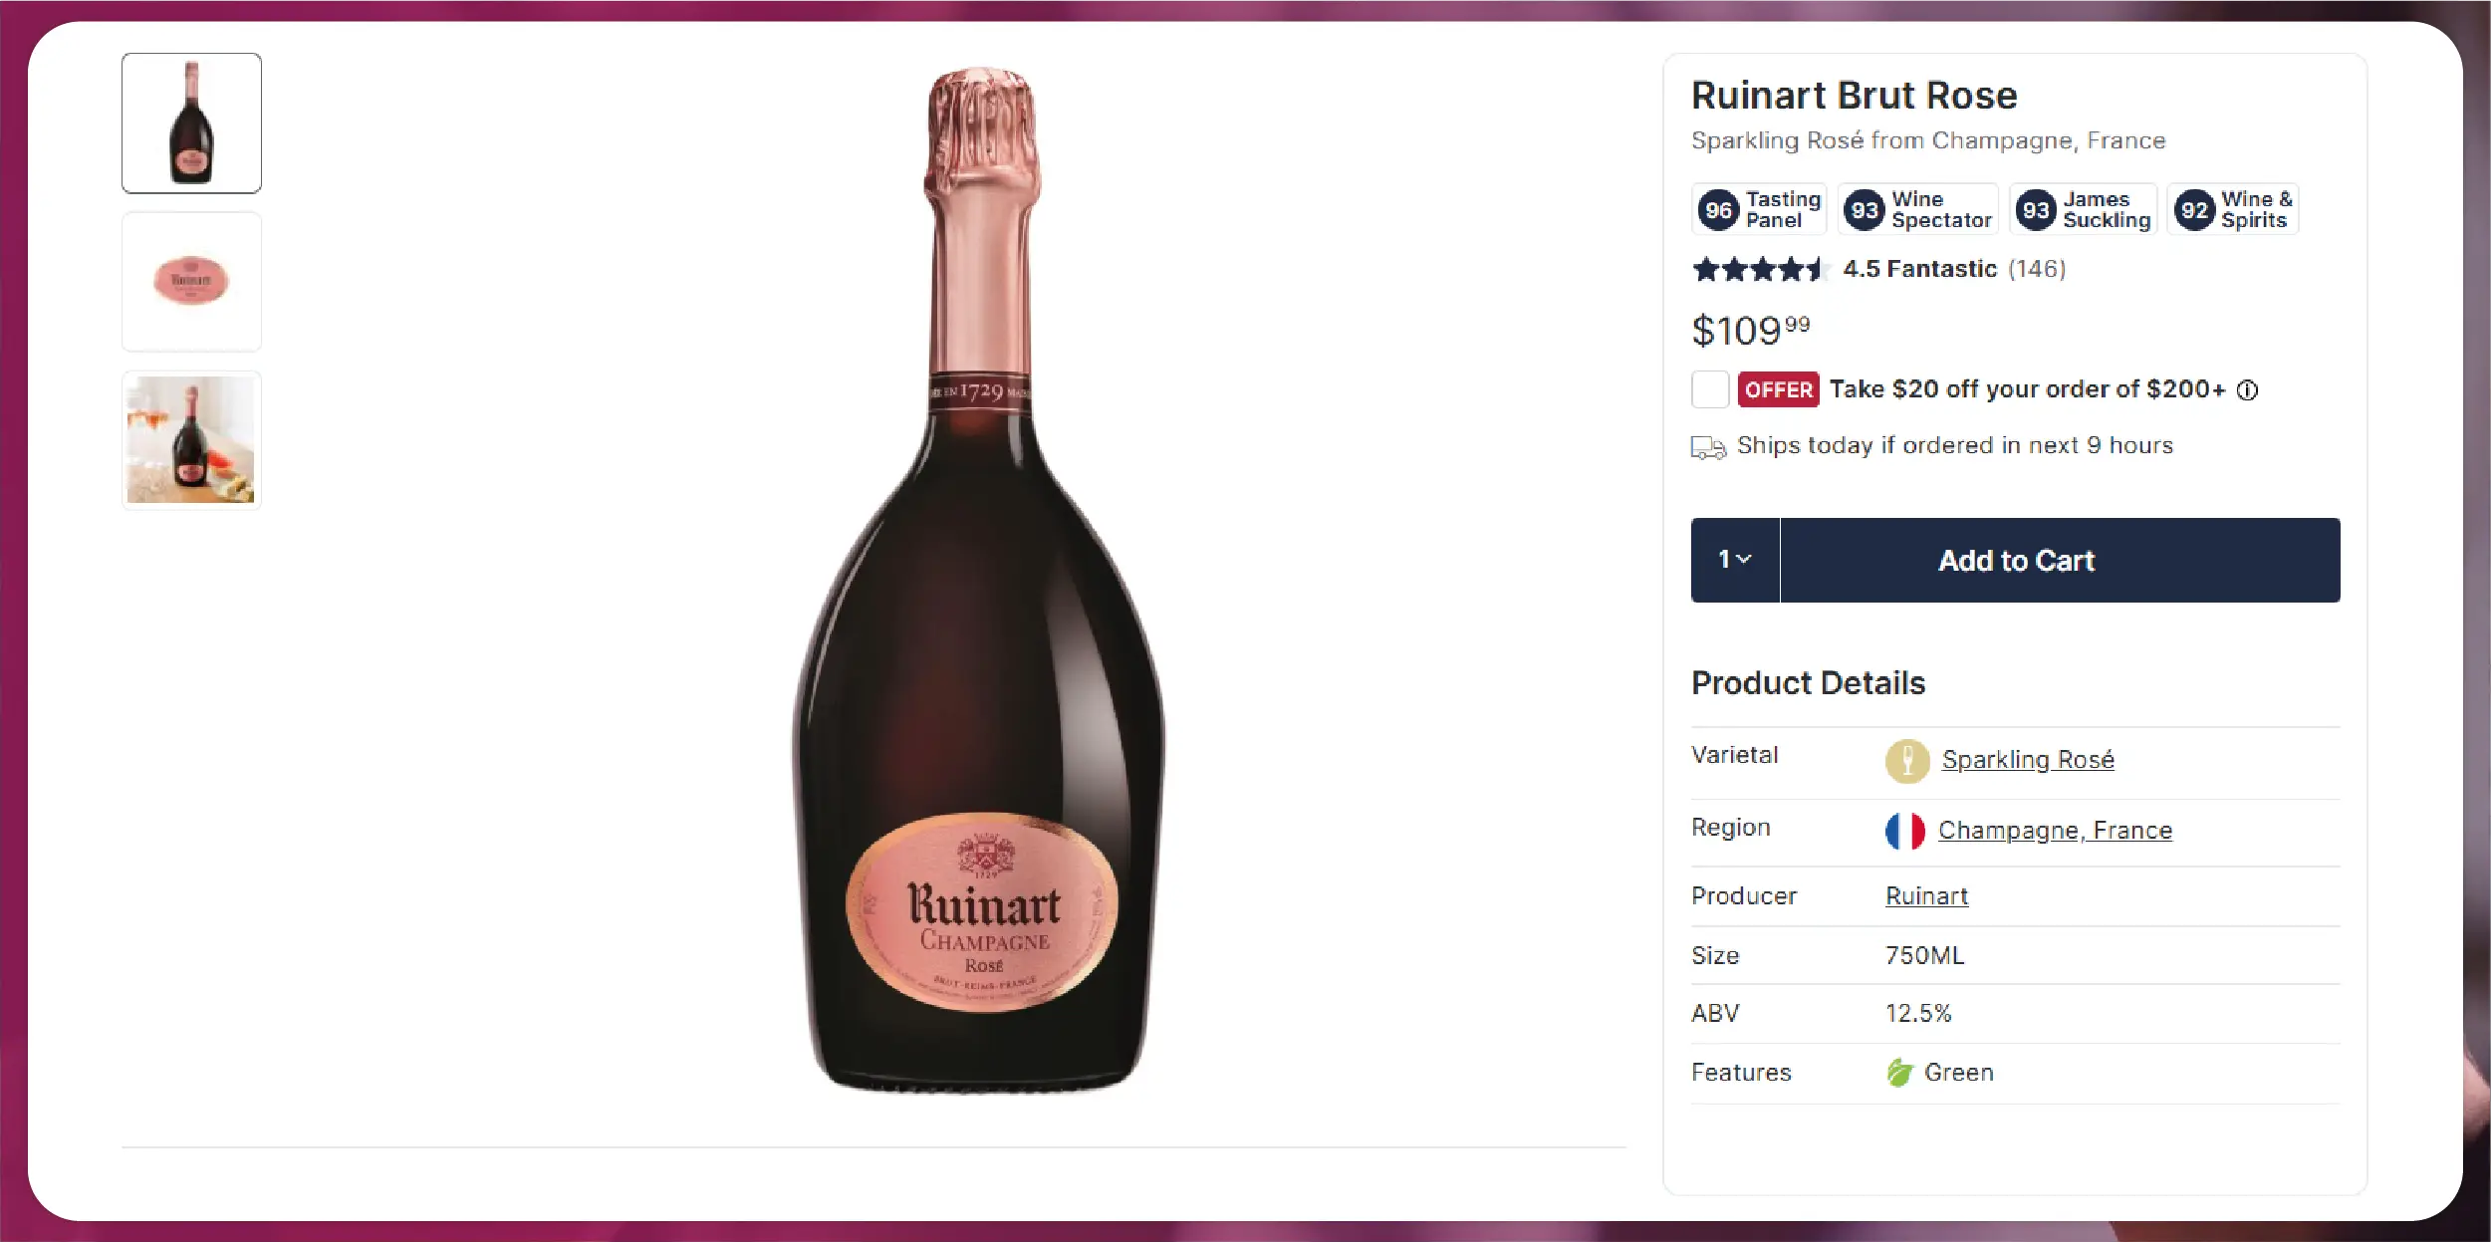The height and width of the screenshot is (1243, 2491).
Task: Click the Green leaf feature icon
Action: tap(1899, 1073)
